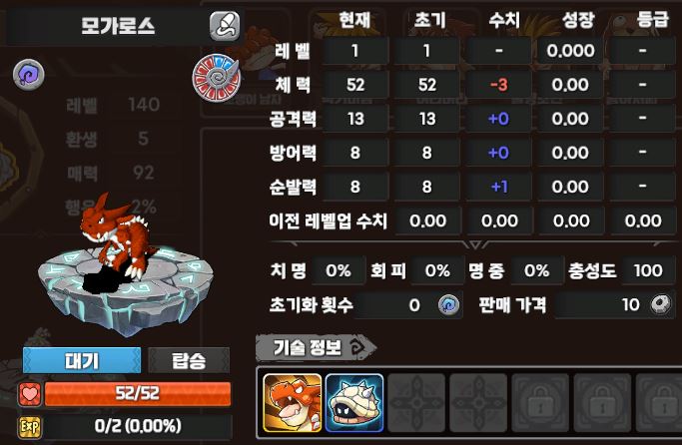Image resolution: width=682 pixels, height=445 pixels.
Task: Click the 성장 column header
Action: 577,20
